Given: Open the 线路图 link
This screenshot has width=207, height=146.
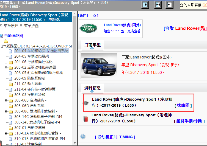Looking at the screenshot, I should pos(183,105).
